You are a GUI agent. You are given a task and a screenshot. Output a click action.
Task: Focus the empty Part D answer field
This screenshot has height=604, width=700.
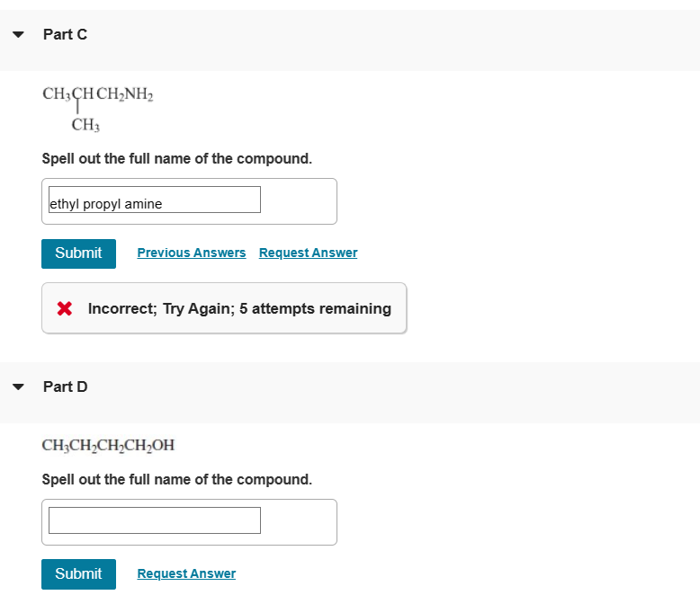(x=154, y=520)
